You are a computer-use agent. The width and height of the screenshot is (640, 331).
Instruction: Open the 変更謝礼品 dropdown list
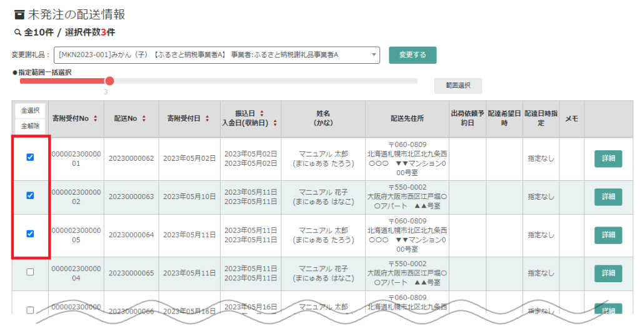[217, 55]
